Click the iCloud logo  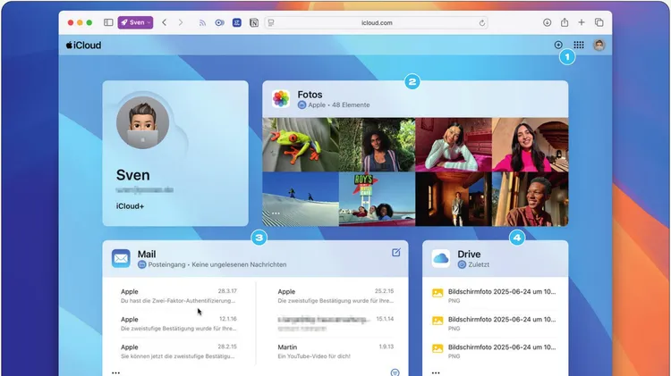pos(83,45)
